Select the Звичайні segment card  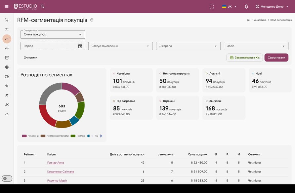coord(224,108)
